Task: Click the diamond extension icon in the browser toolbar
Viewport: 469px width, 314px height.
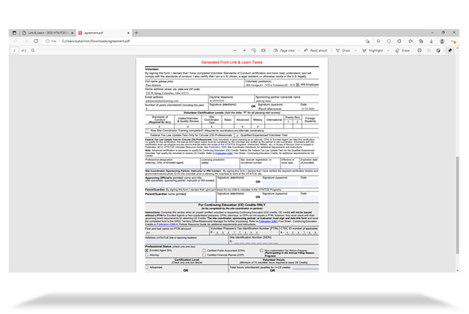Action: (378, 41)
